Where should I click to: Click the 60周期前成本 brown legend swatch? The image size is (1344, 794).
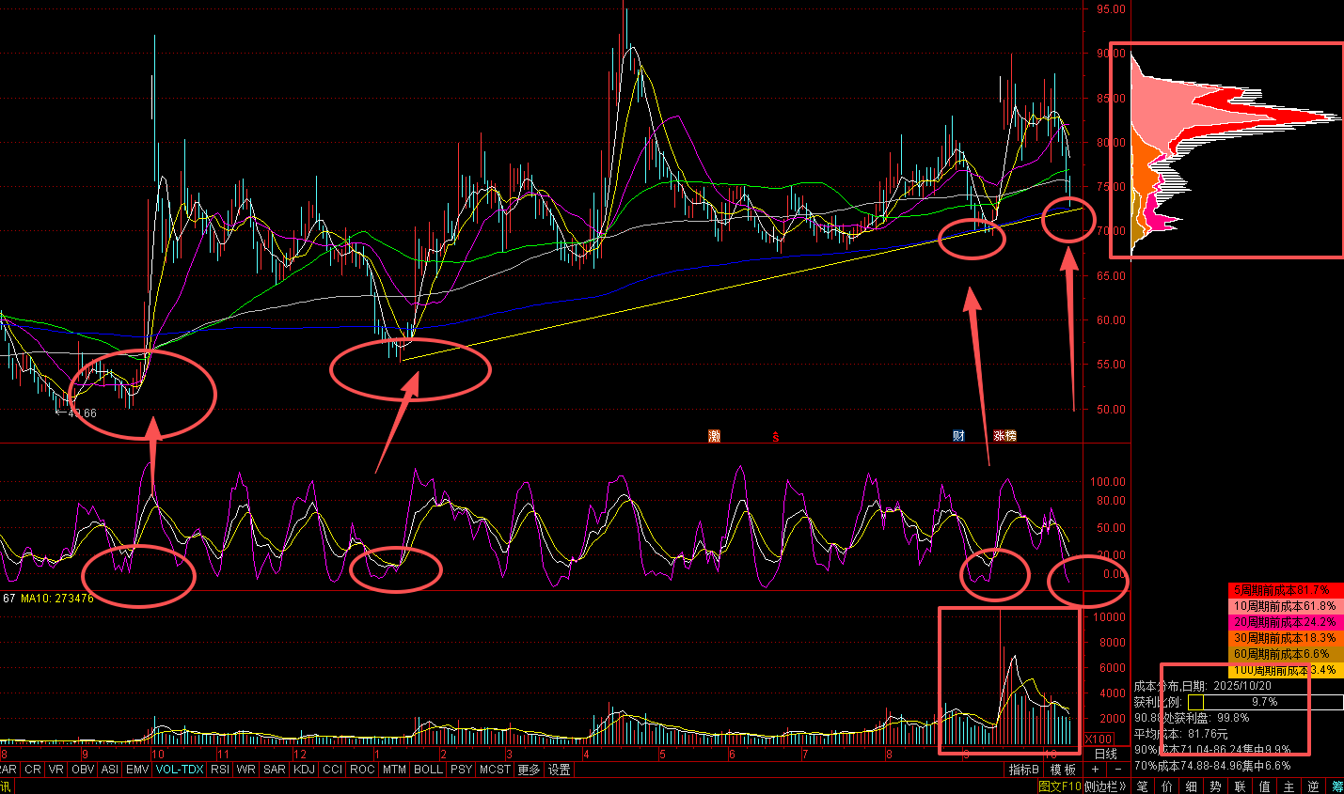pyautogui.click(x=1285, y=654)
